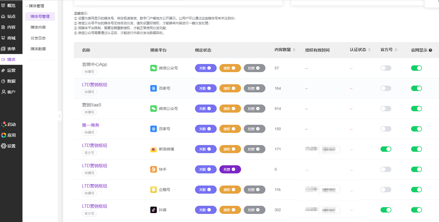This screenshot has width=439, height=222.
Task: Click the 抖音 Douyin platform icon
Action: point(154,210)
